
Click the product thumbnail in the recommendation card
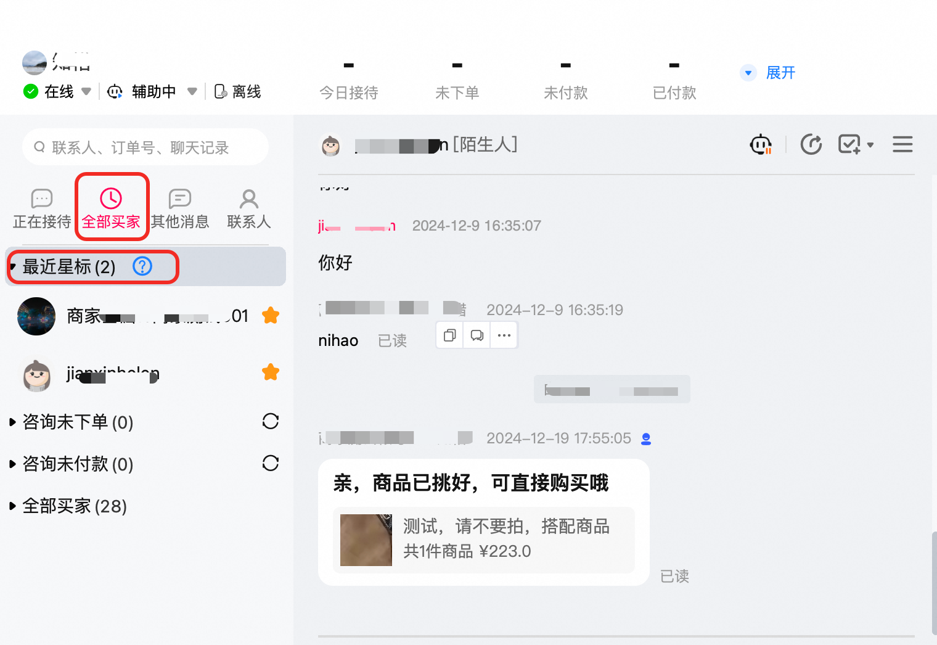366,540
